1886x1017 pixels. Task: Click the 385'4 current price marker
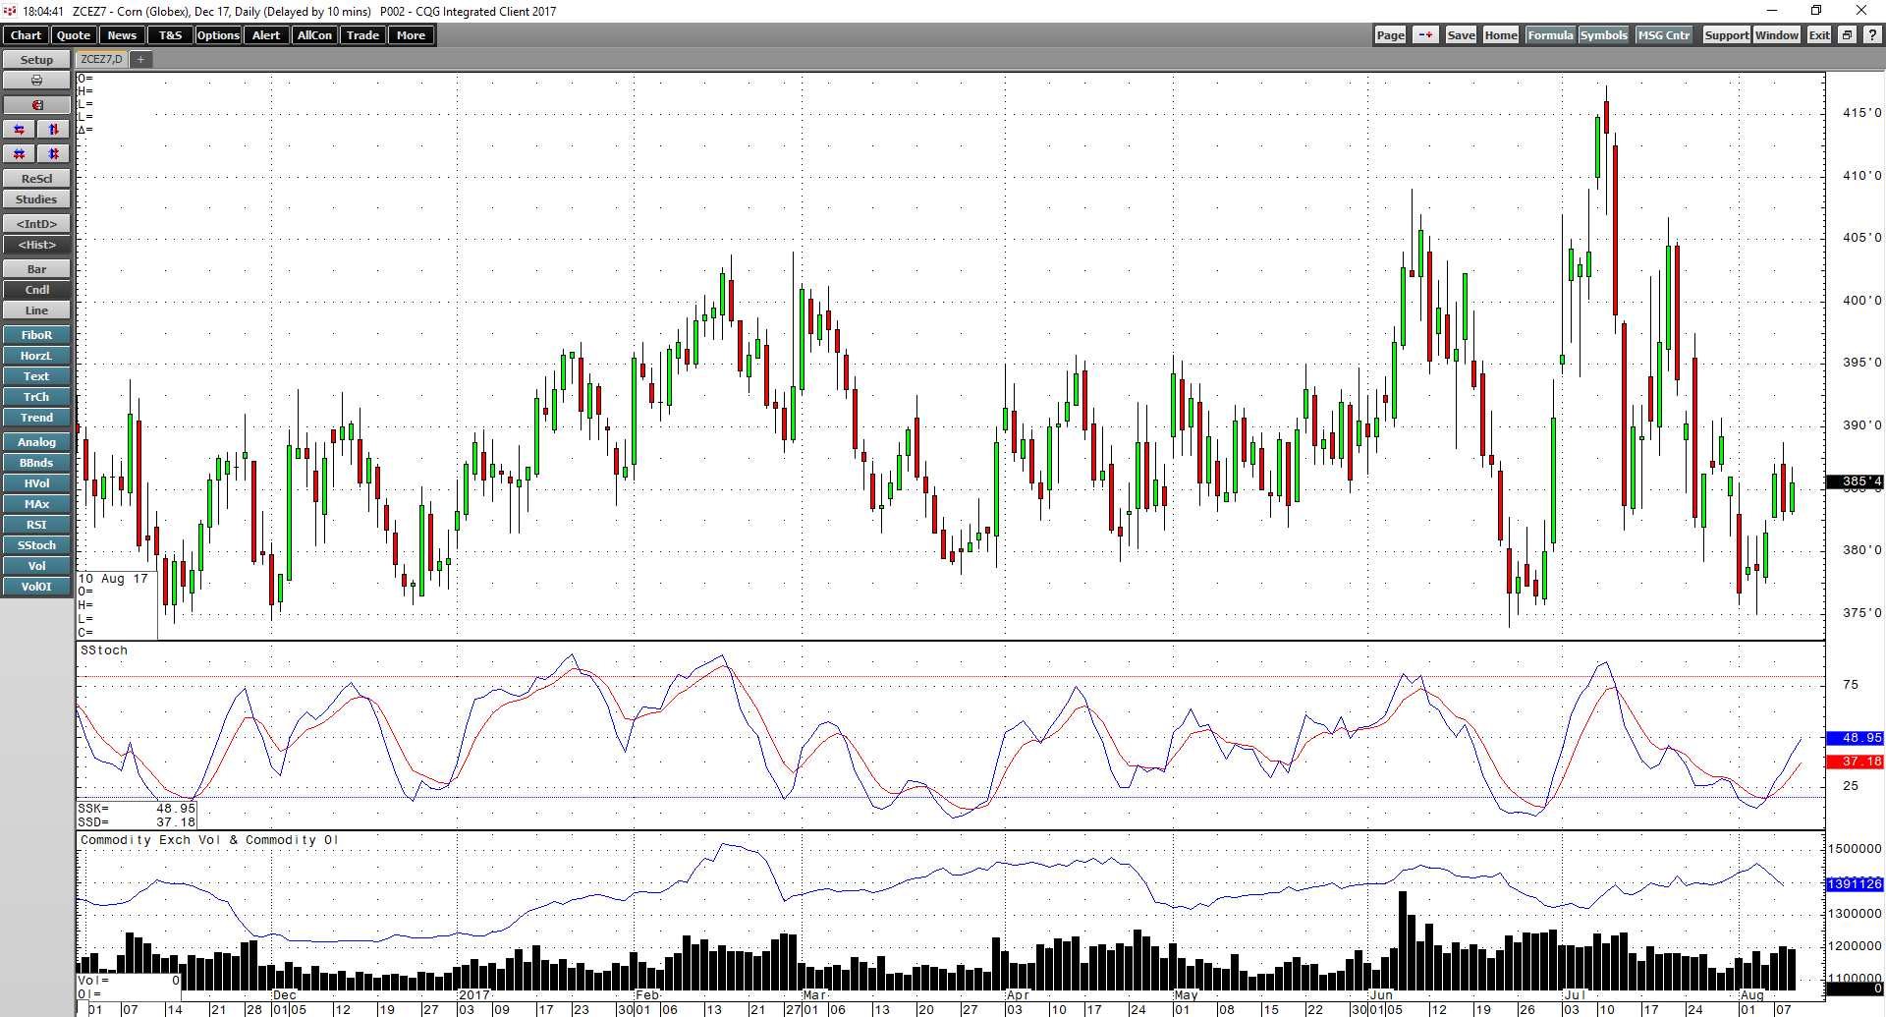point(1855,481)
